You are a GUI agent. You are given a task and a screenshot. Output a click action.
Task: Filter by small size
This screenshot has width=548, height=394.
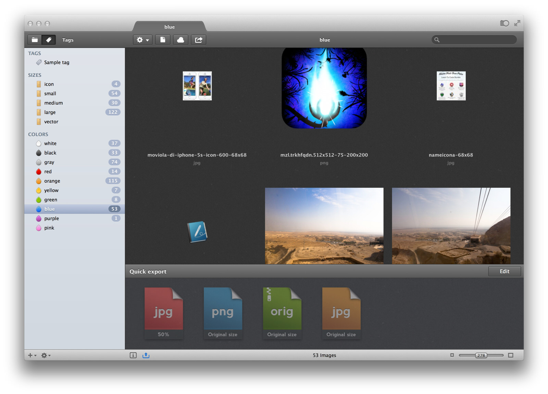click(74, 94)
